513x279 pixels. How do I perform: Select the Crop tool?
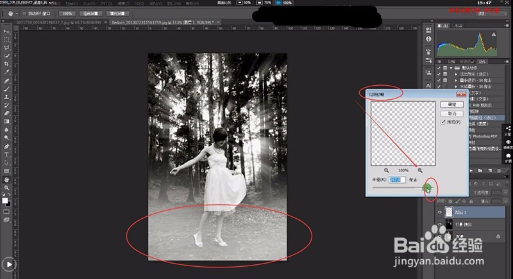tap(6, 64)
